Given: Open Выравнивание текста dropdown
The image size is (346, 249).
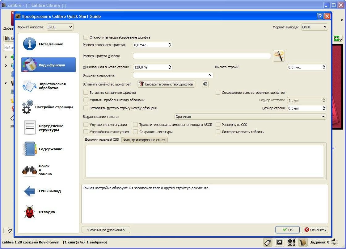Looking at the screenshot, I should (x=250, y=117).
